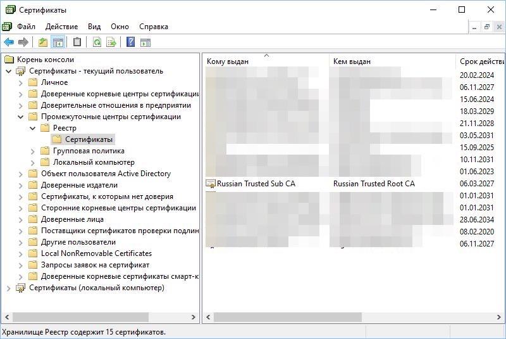The width and height of the screenshot is (506, 339).
Task: Click the expiry date 28.06.2034
Action: (x=477, y=220)
